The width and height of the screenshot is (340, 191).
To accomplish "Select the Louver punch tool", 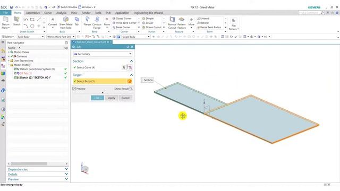I will (x=148, y=23).
